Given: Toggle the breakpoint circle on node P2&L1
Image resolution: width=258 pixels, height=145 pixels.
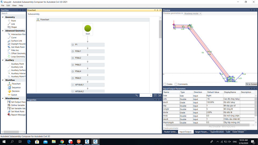Looking at the screenshot, I should 73,51.
